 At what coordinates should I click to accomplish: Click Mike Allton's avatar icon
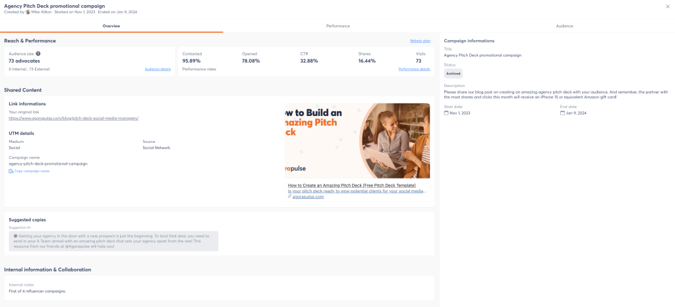(28, 12)
